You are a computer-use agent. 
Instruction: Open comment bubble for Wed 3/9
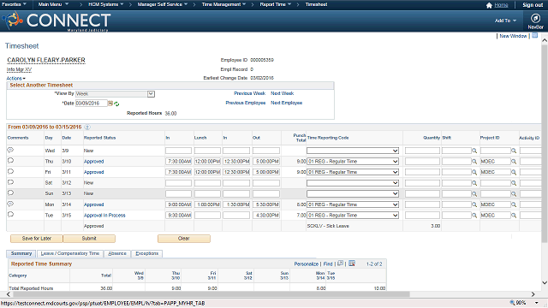click(10, 151)
